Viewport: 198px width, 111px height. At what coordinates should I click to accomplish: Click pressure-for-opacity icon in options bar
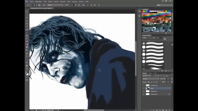coord(79,5)
